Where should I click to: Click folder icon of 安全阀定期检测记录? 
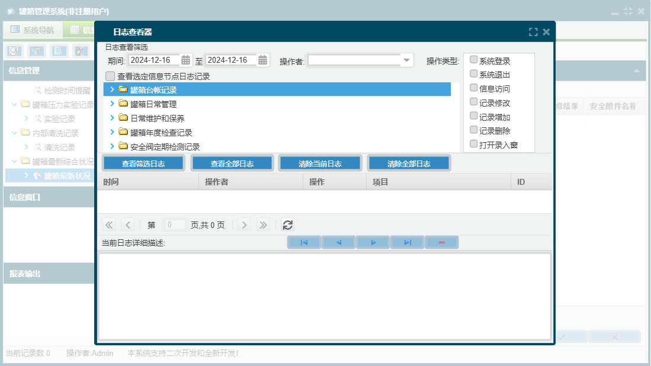123,146
